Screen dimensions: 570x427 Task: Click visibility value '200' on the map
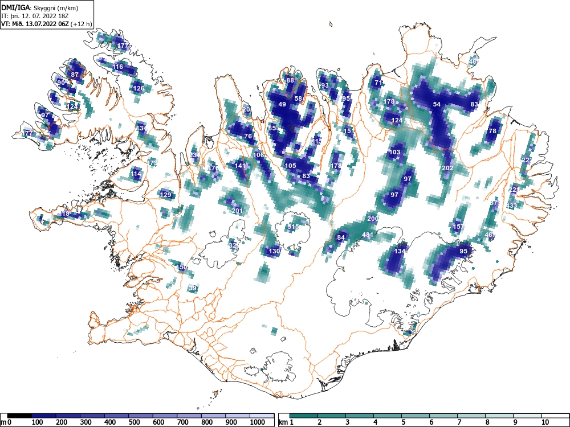(x=373, y=219)
